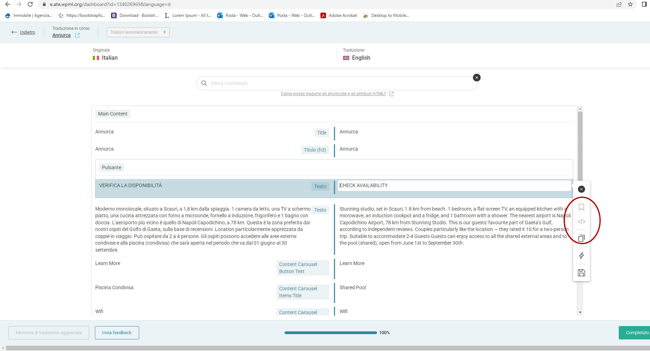
Task: Open the Lorem Ipsum bookmark
Action: (188, 15)
